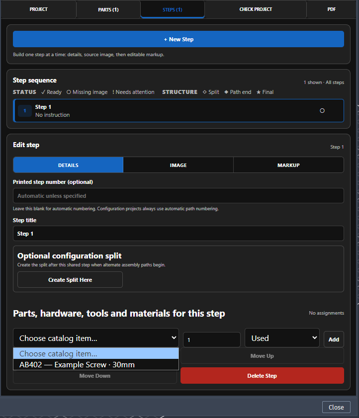Screen dimensions: 359x418
Task: Click the quantity field showing 1
Action: tap(212, 339)
